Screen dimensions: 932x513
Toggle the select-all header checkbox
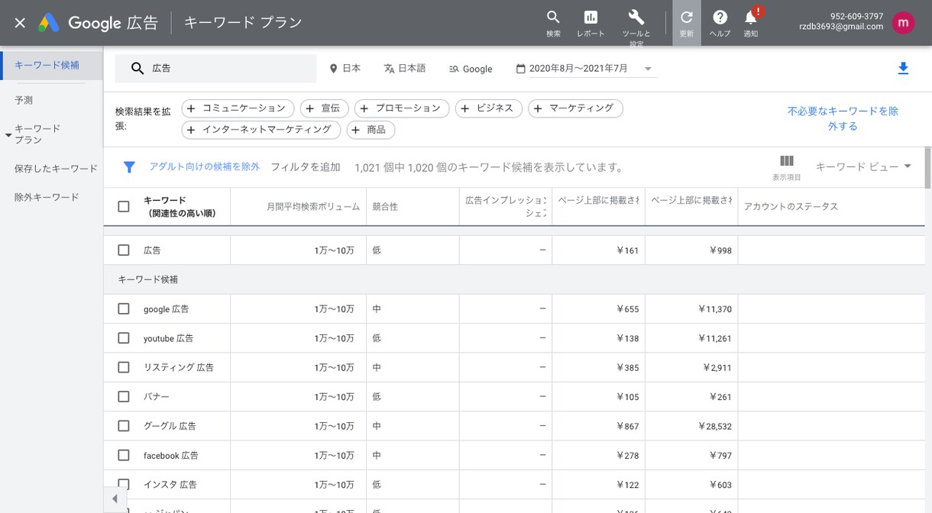click(x=124, y=206)
